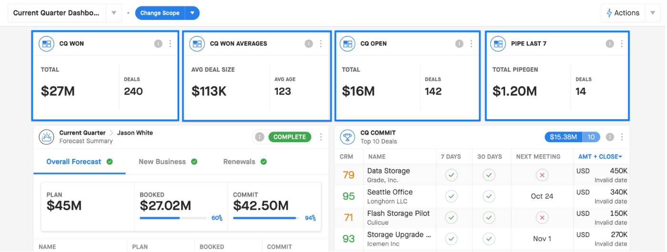Click Data Storage next meeting X icon
Screen dimensions: 667x252
click(x=542, y=175)
